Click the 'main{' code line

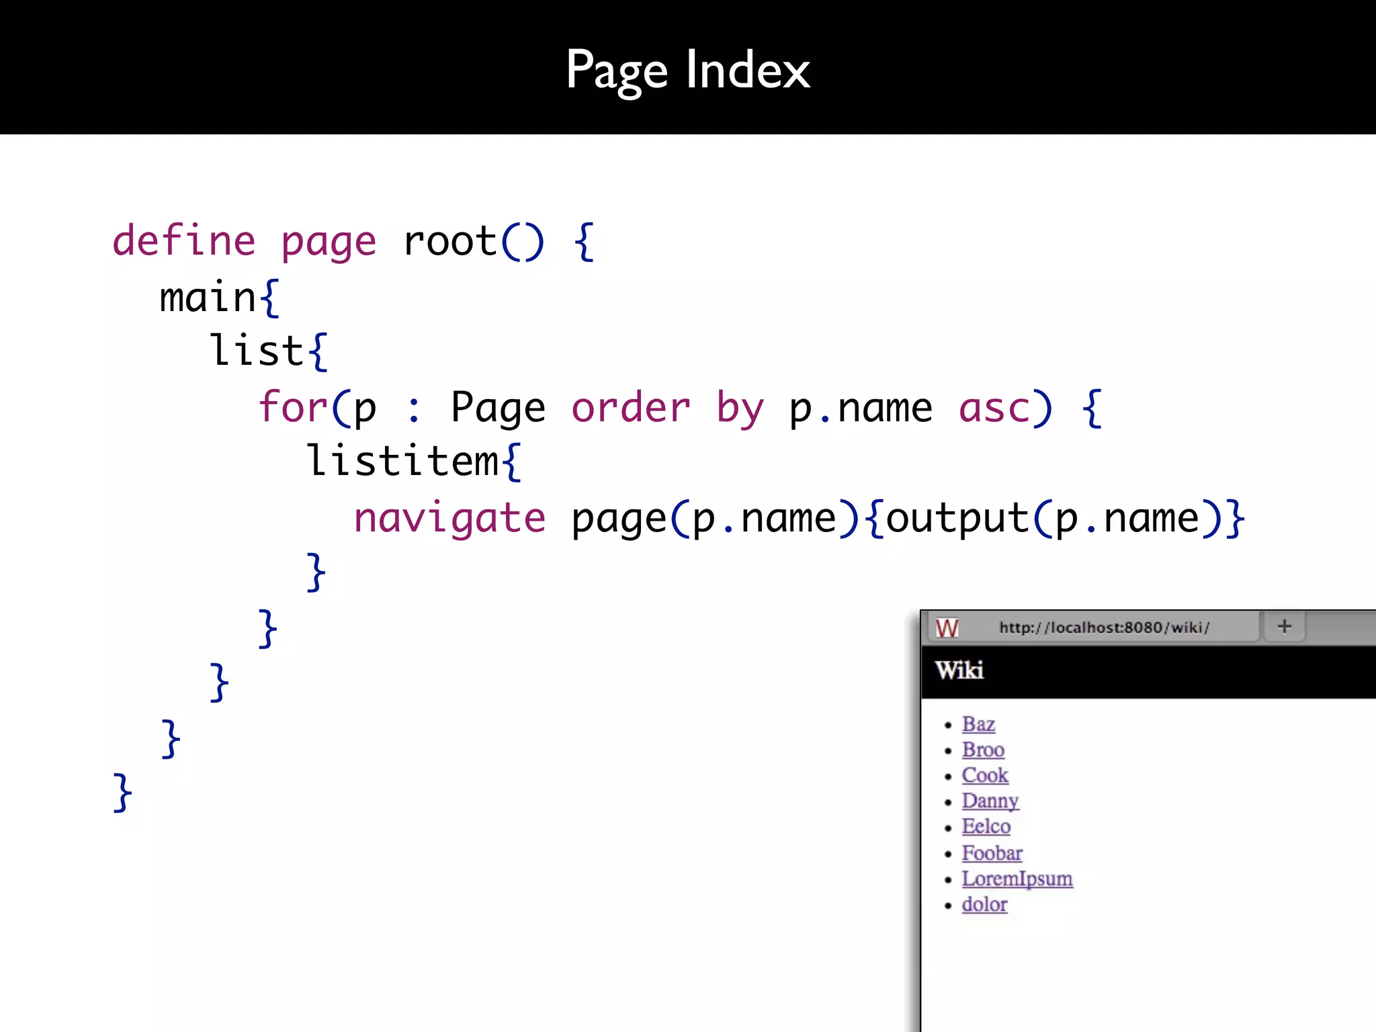pyautogui.click(x=219, y=297)
